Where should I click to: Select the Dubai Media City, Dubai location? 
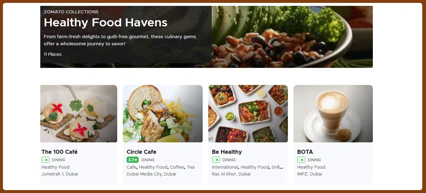[x=151, y=174]
